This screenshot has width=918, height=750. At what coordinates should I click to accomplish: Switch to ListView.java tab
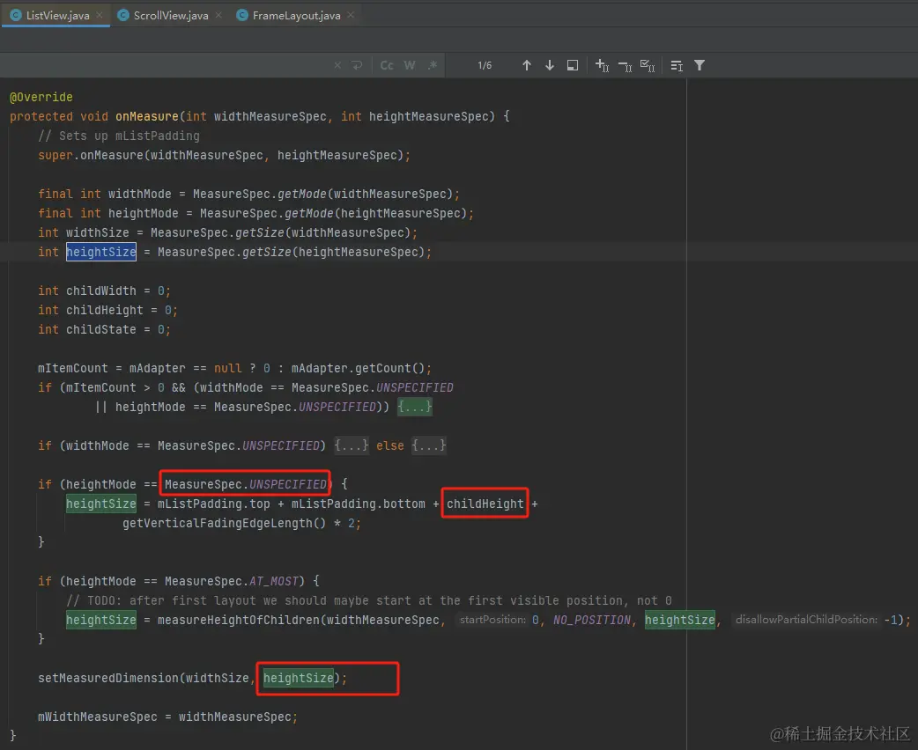click(x=57, y=16)
